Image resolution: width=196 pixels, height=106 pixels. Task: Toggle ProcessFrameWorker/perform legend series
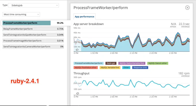[x=88, y=63]
